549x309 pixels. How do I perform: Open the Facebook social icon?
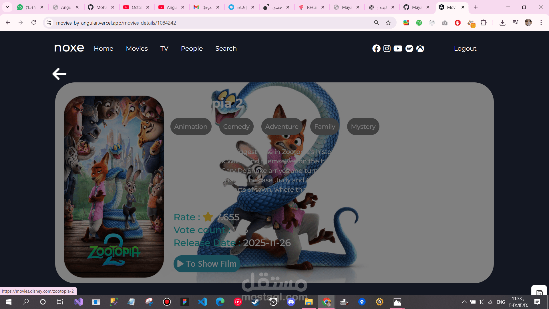[376, 49]
